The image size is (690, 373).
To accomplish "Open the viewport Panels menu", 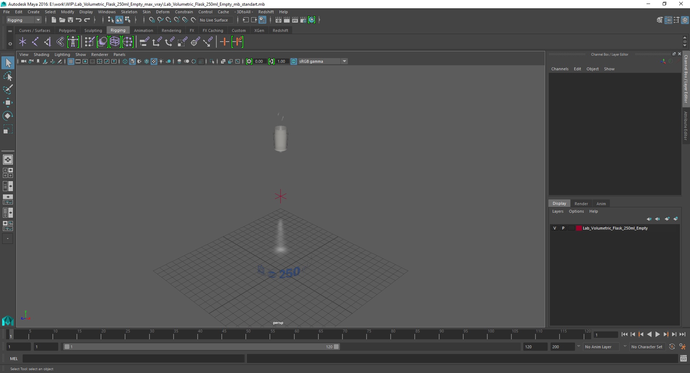I will [119, 55].
